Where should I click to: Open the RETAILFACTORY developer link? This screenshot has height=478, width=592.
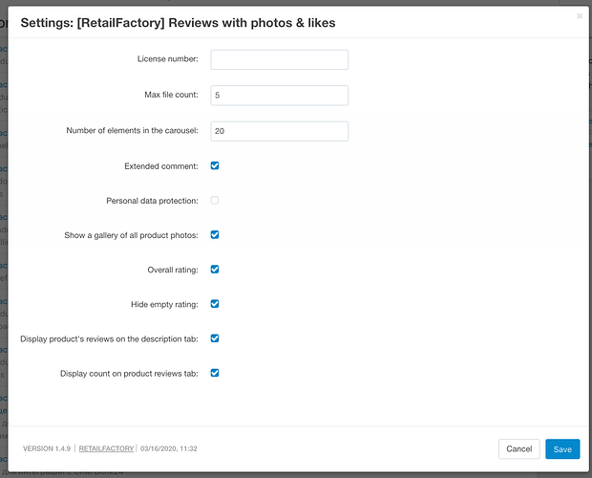coord(107,448)
